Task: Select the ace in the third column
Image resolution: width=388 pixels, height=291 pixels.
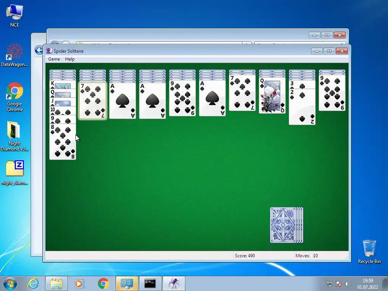Action: click(122, 101)
